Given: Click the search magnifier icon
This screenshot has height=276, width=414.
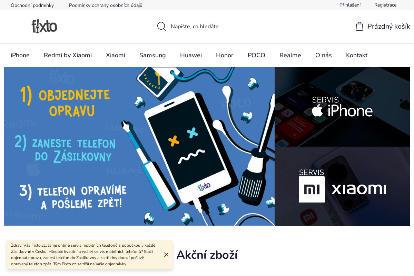Looking at the screenshot, I should (x=162, y=27).
